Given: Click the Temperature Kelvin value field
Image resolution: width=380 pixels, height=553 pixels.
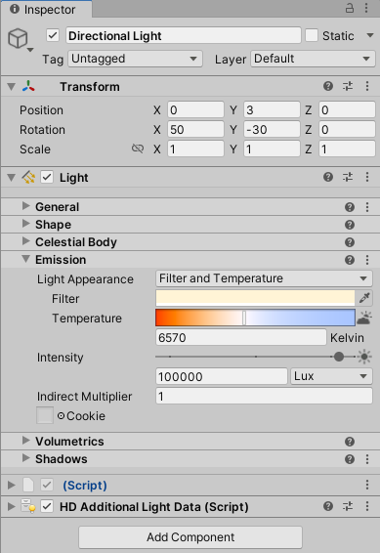Looking at the screenshot, I should (x=240, y=337).
